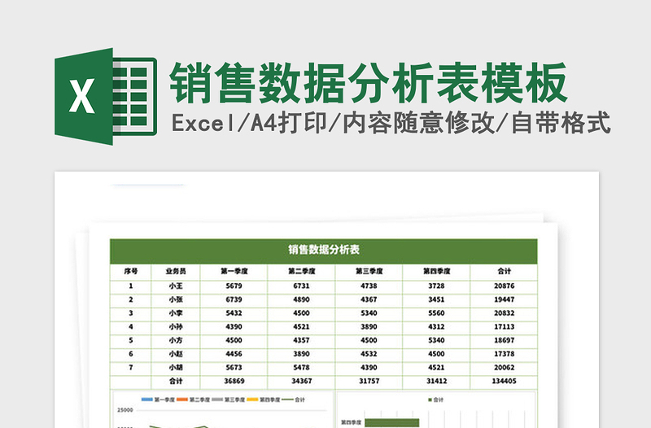The width and height of the screenshot is (651, 428).
Task: Click the green 第四季度 bar in bar chart
Action: point(392,422)
